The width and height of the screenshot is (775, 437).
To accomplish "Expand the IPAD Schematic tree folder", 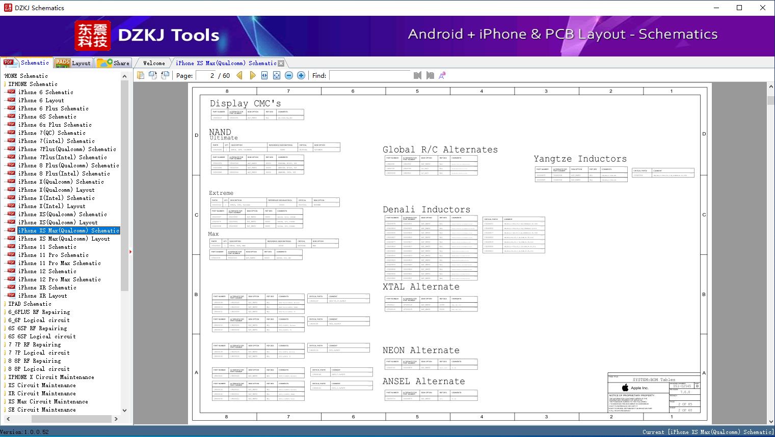I will [x=30, y=304].
